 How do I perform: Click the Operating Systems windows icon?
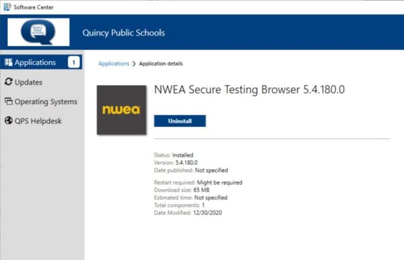pos(8,101)
